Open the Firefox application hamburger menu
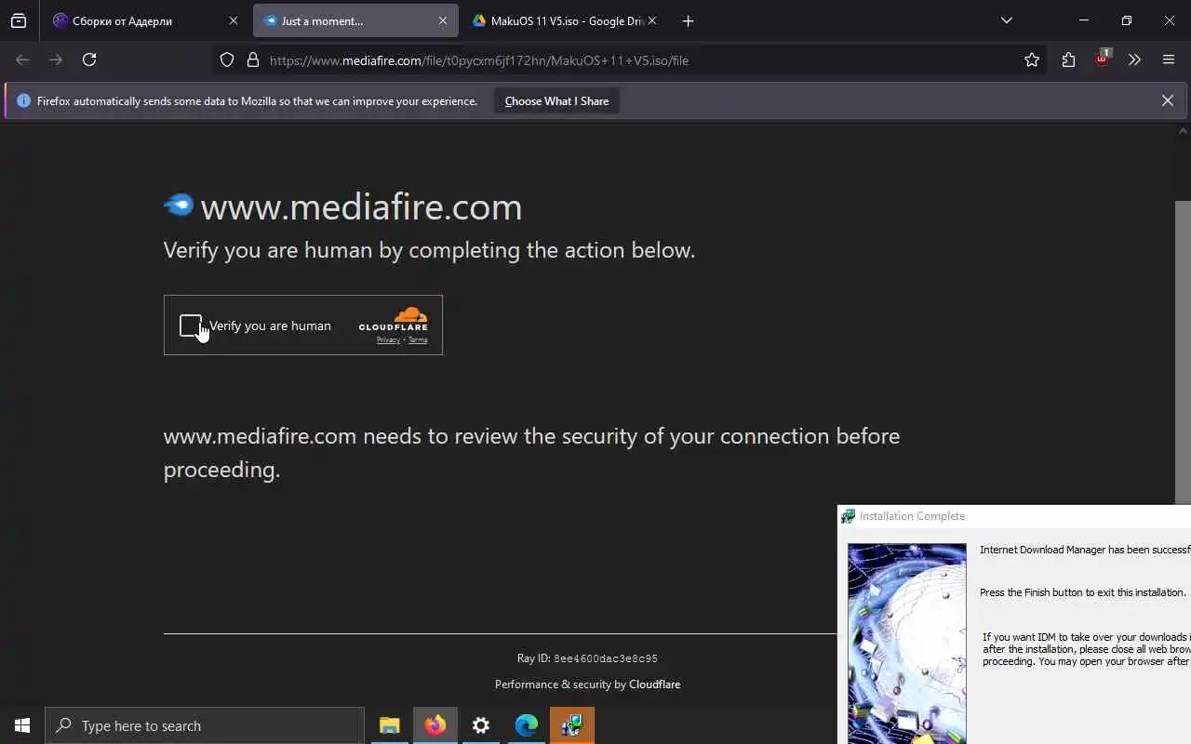 click(x=1169, y=60)
